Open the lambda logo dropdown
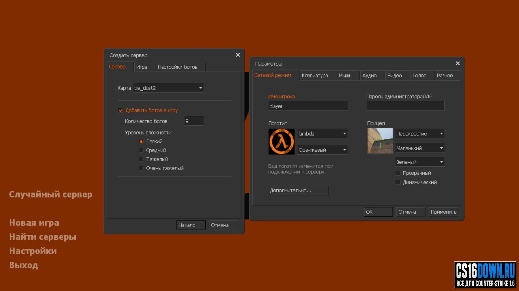The height and width of the screenshot is (291, 519). 323,133
